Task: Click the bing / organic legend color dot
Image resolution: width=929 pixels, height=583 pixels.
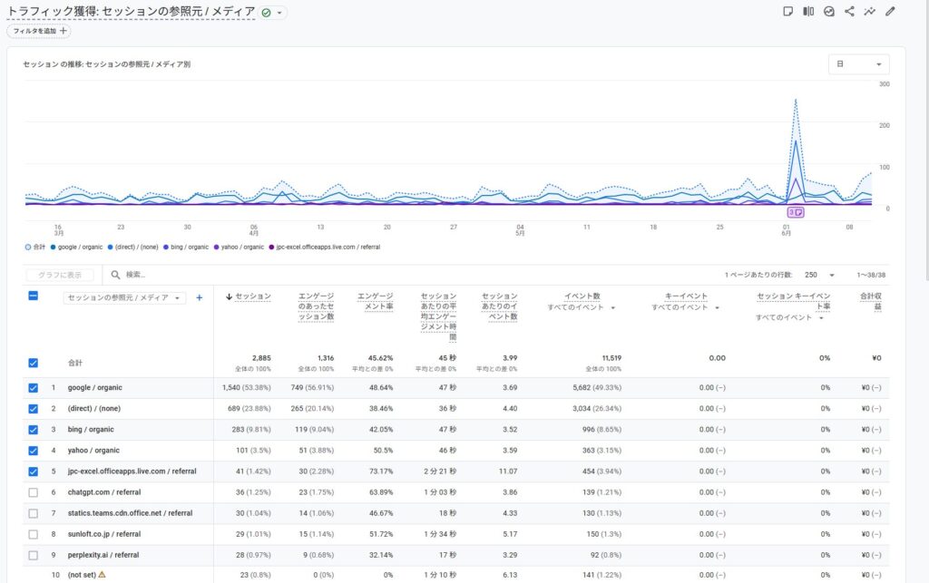Action: coord(166,248)
